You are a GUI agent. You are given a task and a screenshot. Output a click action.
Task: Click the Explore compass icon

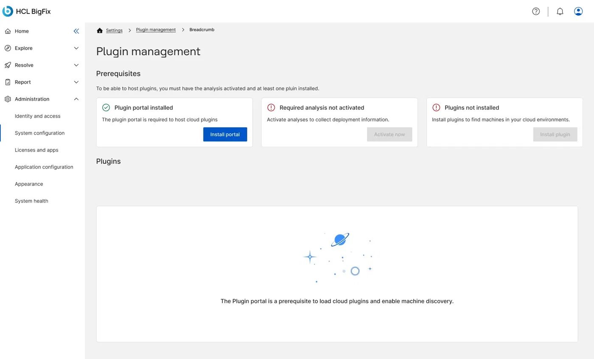click(8, 48)
